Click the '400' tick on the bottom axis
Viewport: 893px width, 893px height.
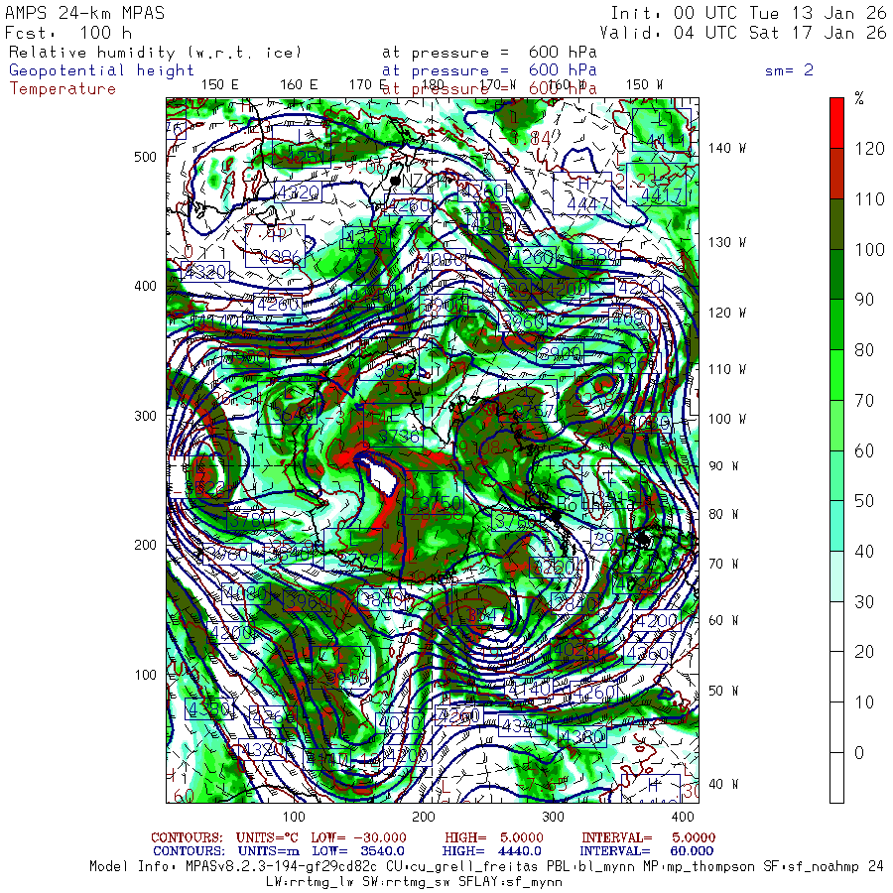pyautogui.click(x=683, y=817)
